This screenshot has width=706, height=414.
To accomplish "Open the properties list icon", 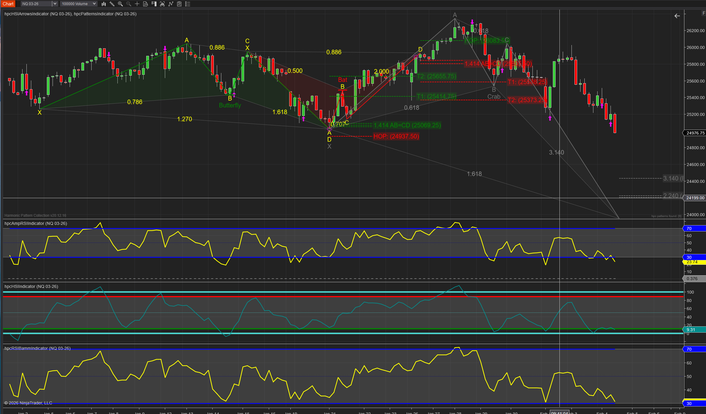I will coord(188,4).
